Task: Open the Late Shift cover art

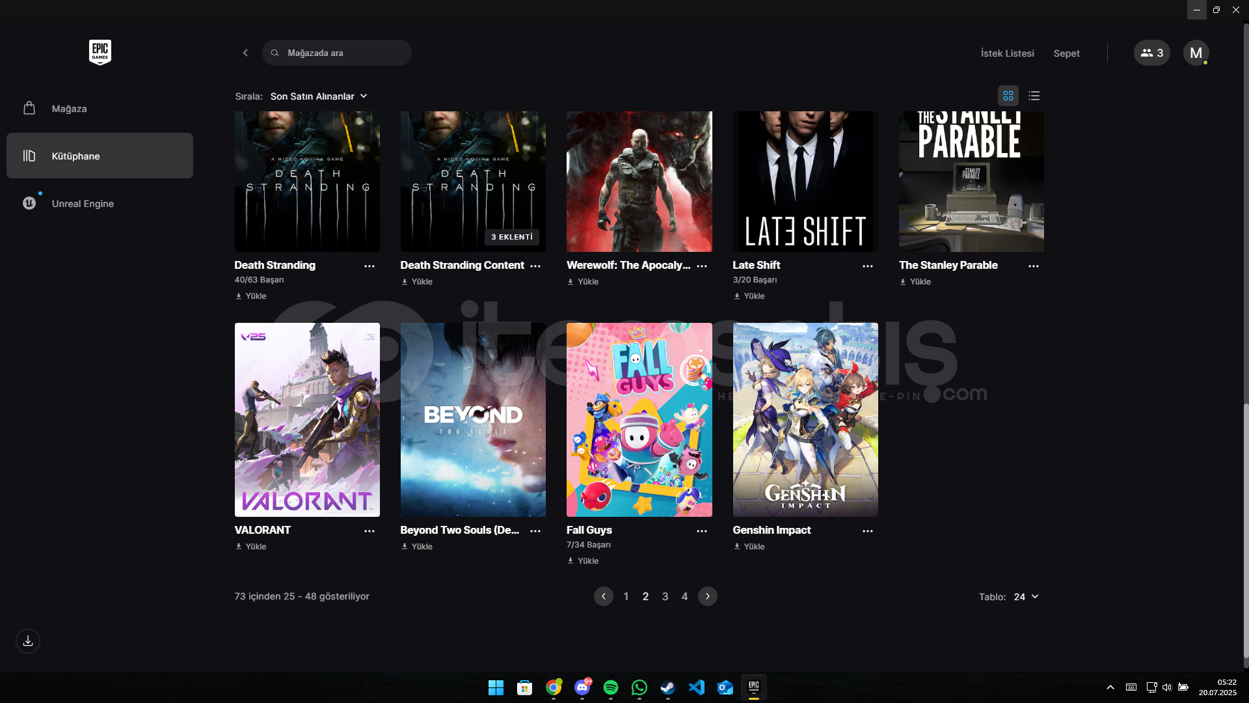Action: click(x=805, y=182)
